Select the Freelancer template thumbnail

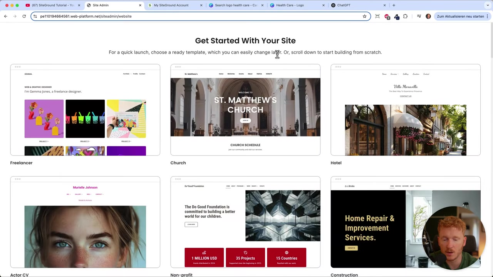tap(85, 110)
